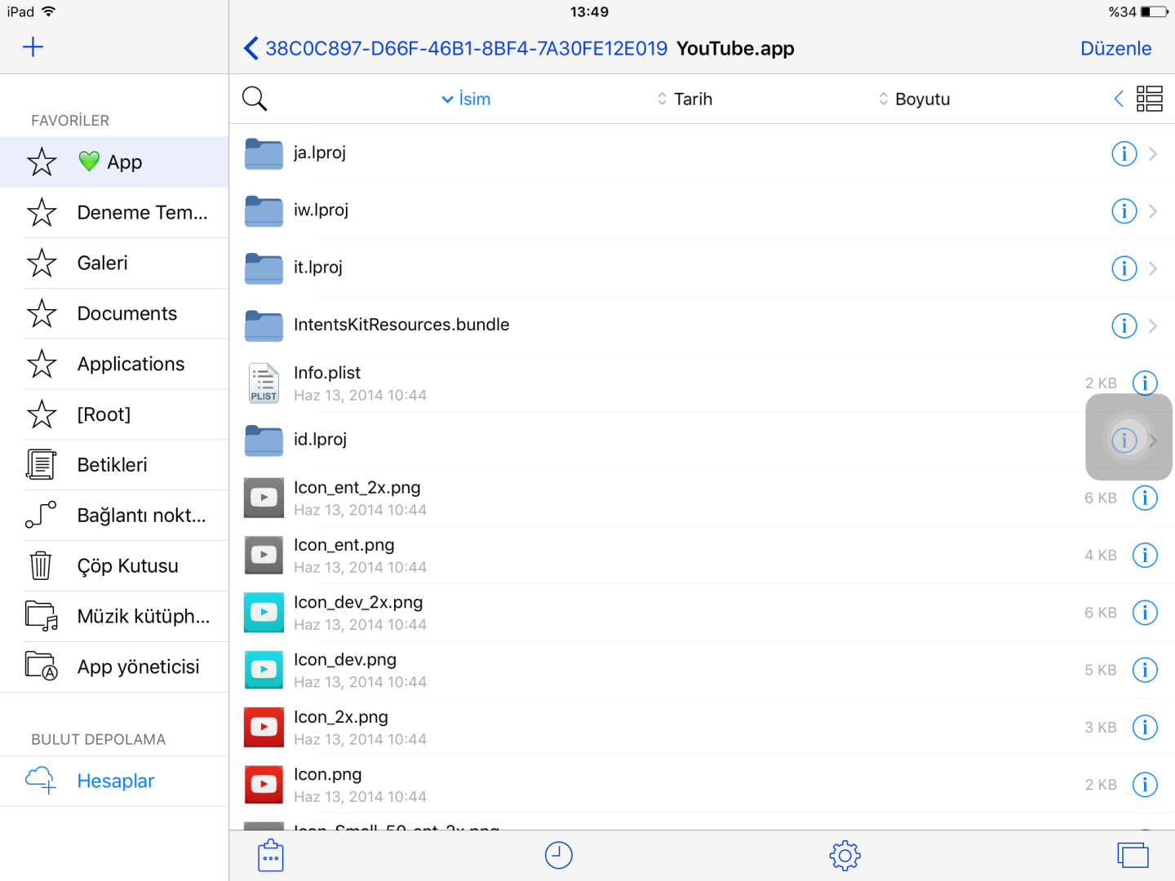Select the Galeri favorite
1175x881 pixels.
[114, 263]
